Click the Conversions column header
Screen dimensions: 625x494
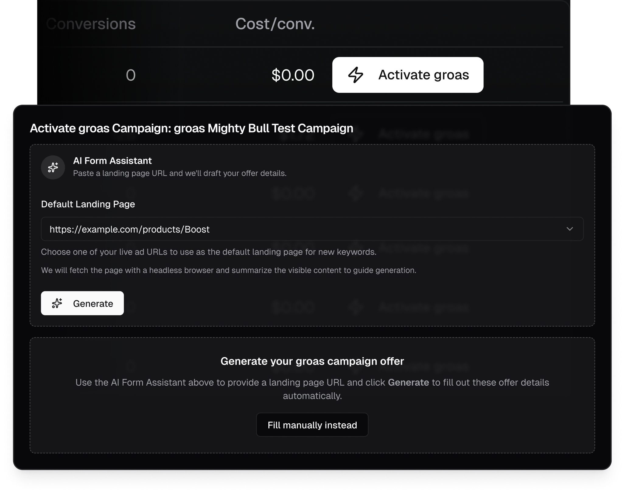[x=91, y=24]
